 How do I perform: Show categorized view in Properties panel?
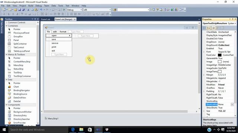click(205, 28)
